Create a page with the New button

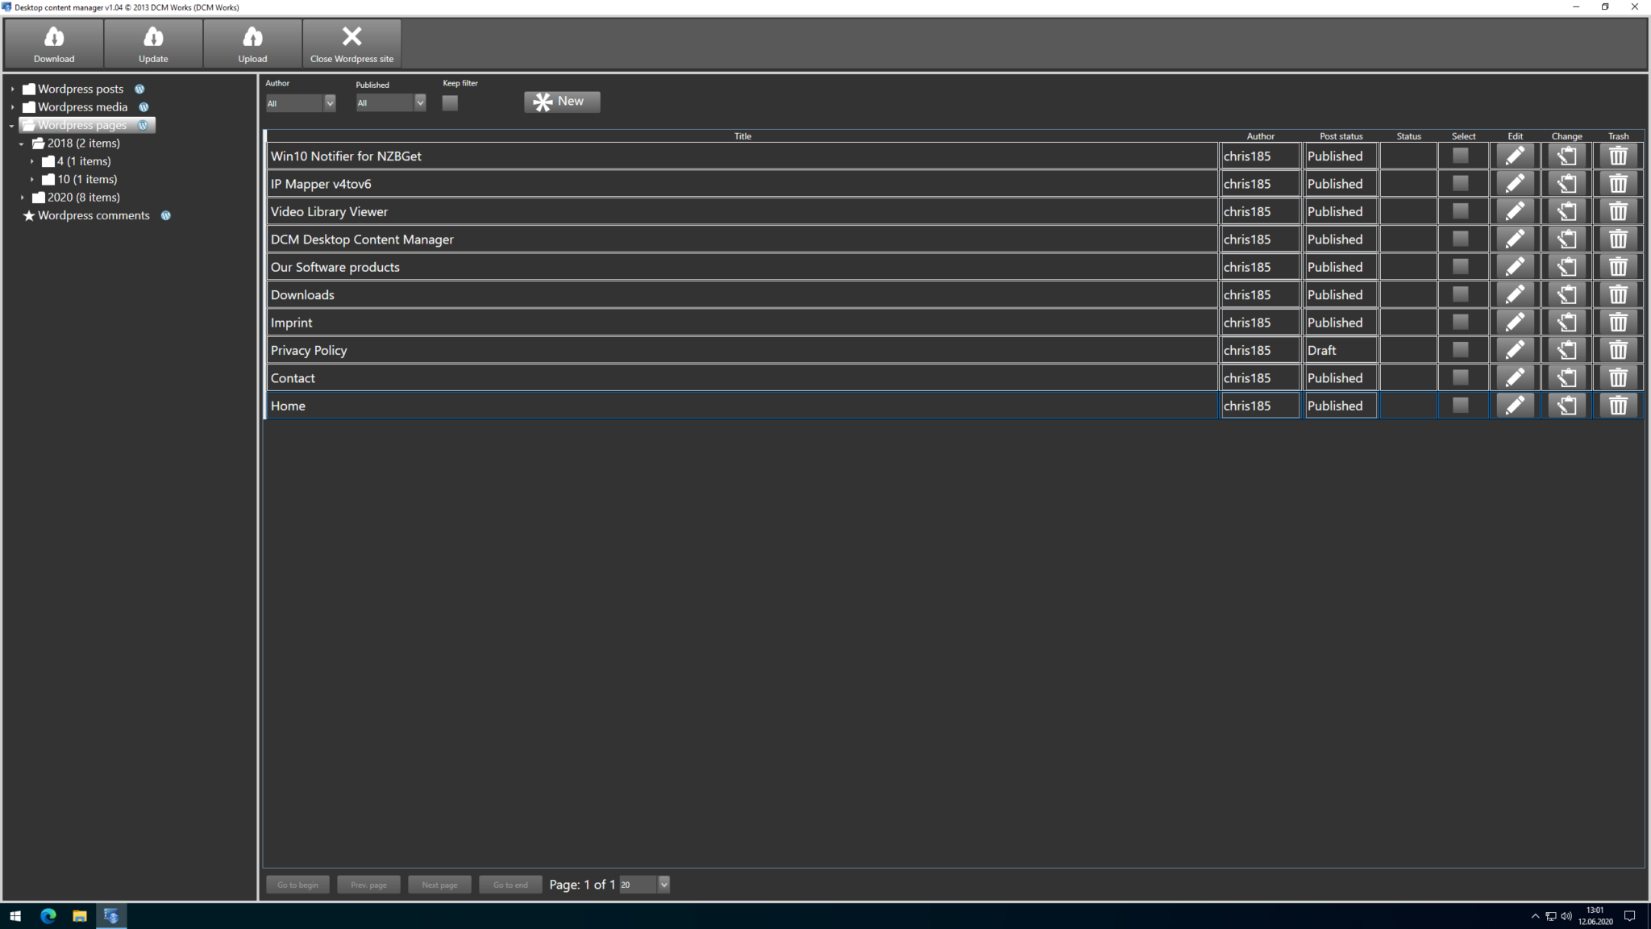point(562,102)
